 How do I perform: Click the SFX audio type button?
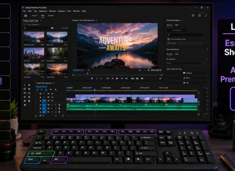[x=187, y=83]
